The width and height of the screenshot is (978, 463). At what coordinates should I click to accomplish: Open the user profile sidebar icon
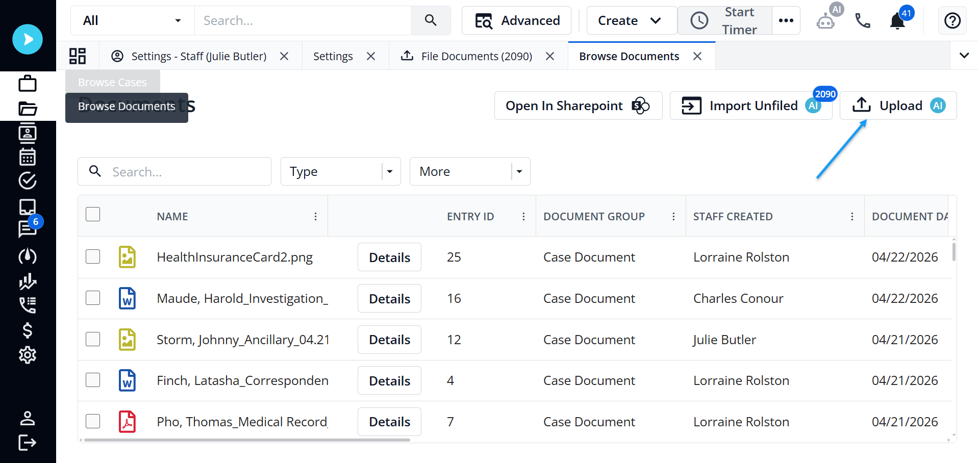[28, 418]
